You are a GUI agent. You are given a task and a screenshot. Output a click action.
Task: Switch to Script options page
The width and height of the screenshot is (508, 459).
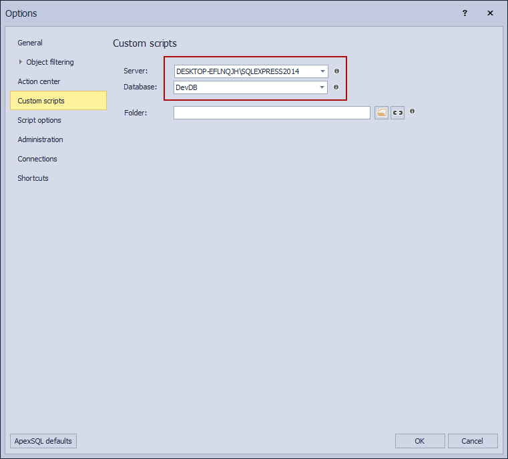click(x=39, y=120)
